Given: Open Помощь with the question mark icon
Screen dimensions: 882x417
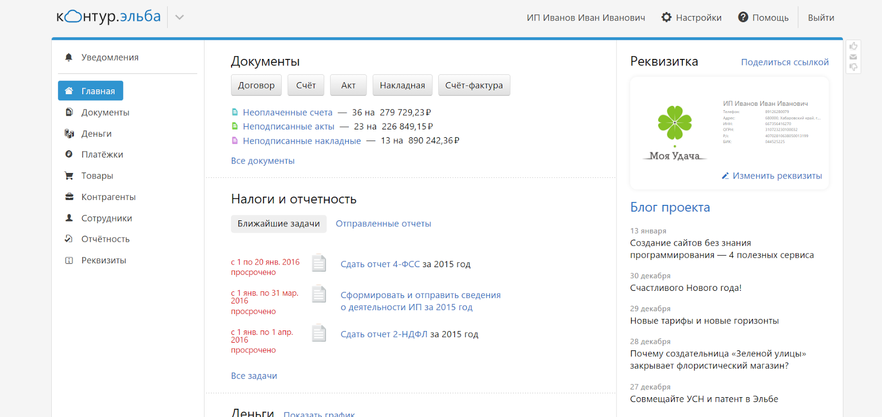Looking at the screenshot, I should coord(743,18).
